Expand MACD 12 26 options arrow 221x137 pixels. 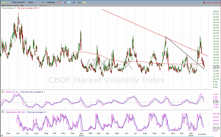pos(19,92)
